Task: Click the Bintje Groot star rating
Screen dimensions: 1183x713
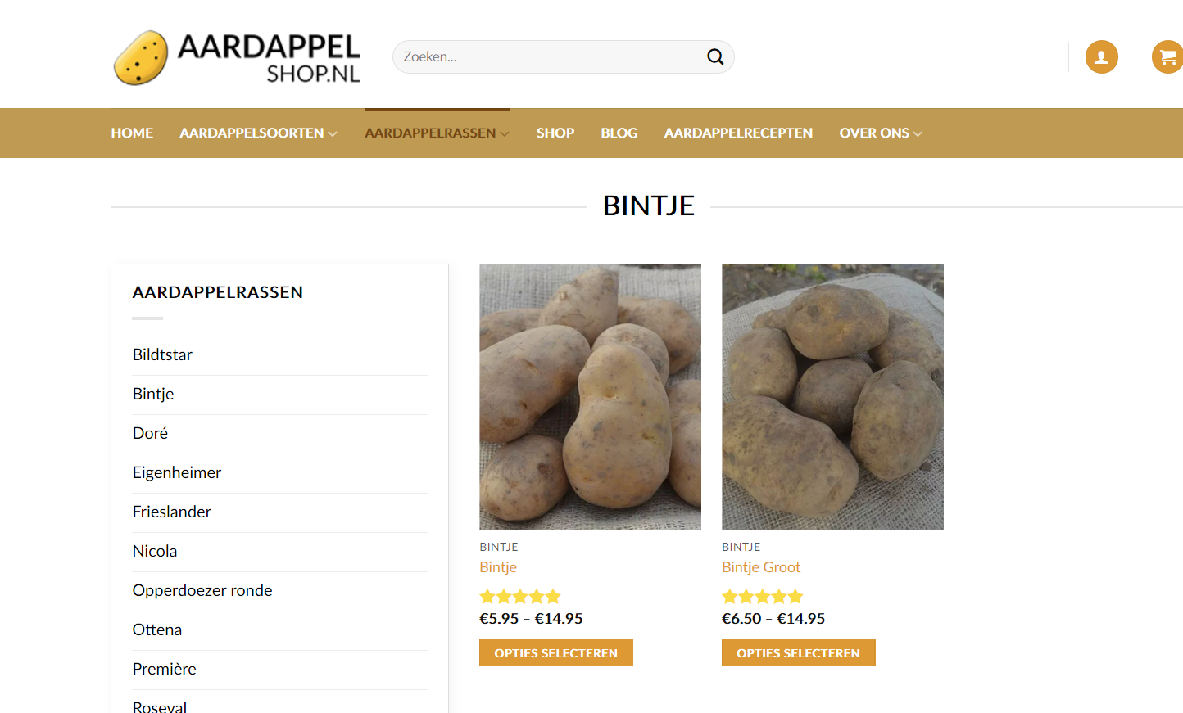Action: (763, 597)
